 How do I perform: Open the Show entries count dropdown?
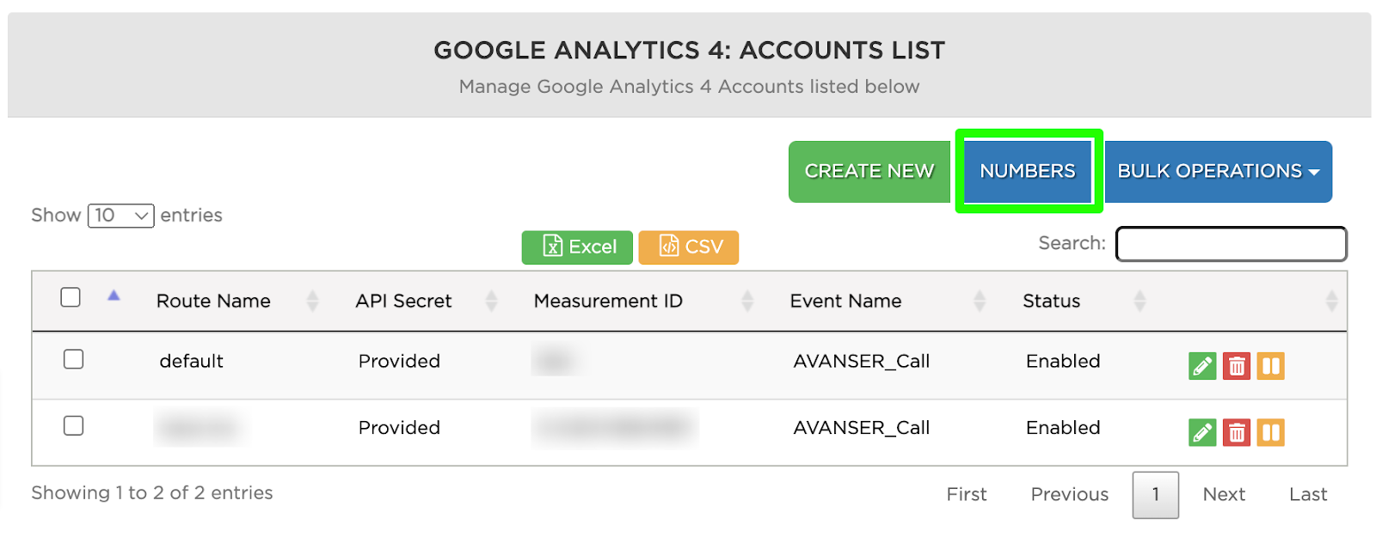pos(121,216)
